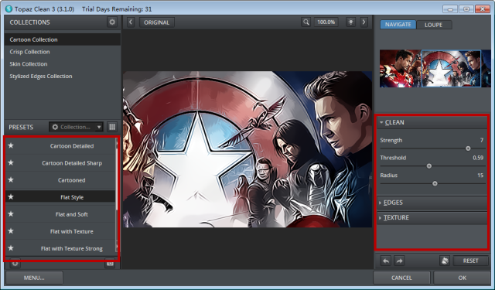The image size is (495, 290).
Task: Click the MENU... button
Action: click(x=34, y=278)
